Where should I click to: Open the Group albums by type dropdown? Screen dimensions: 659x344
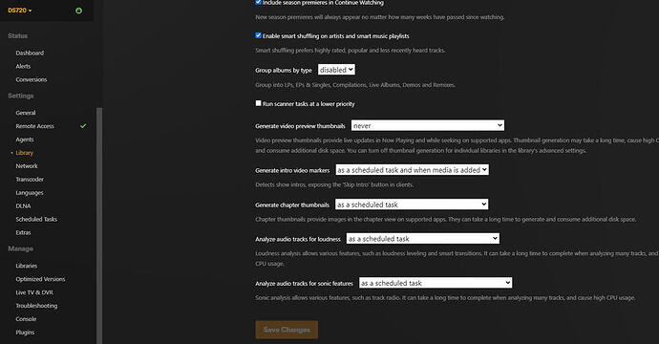point(336,70)
